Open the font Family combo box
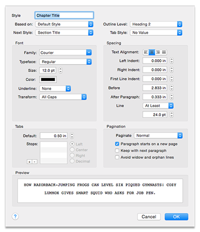 (65, 53)
